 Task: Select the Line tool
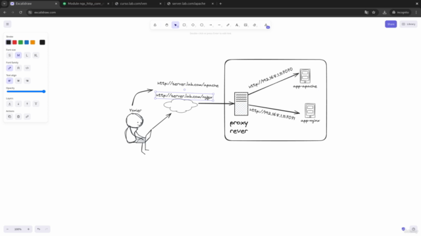click(x=219, y=25)
